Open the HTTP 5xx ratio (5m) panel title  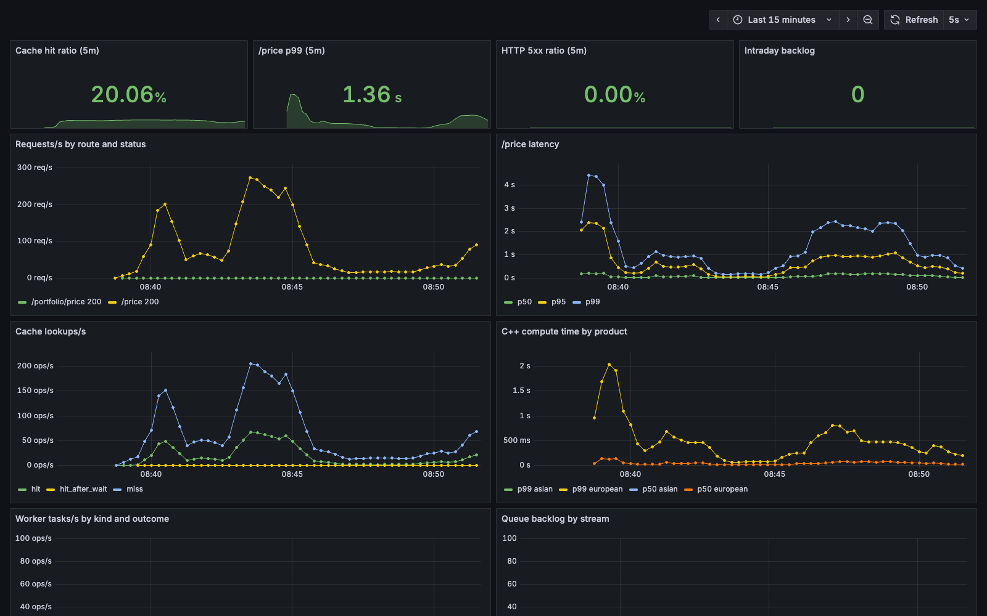[x=544, y=51]
